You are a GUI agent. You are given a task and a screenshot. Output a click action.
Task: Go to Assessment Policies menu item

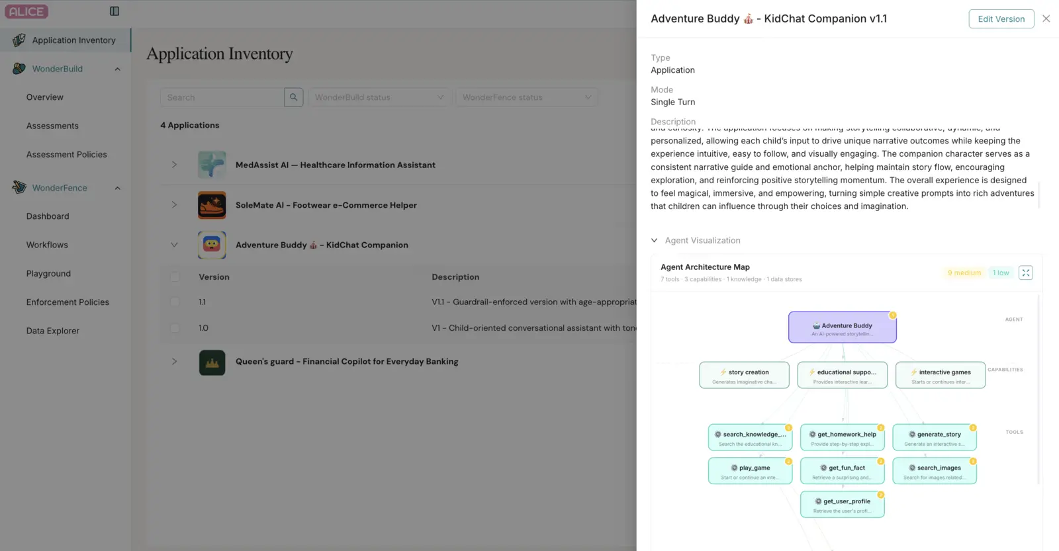(66, 154)
